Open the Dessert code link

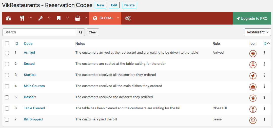(x=30, y=97)
